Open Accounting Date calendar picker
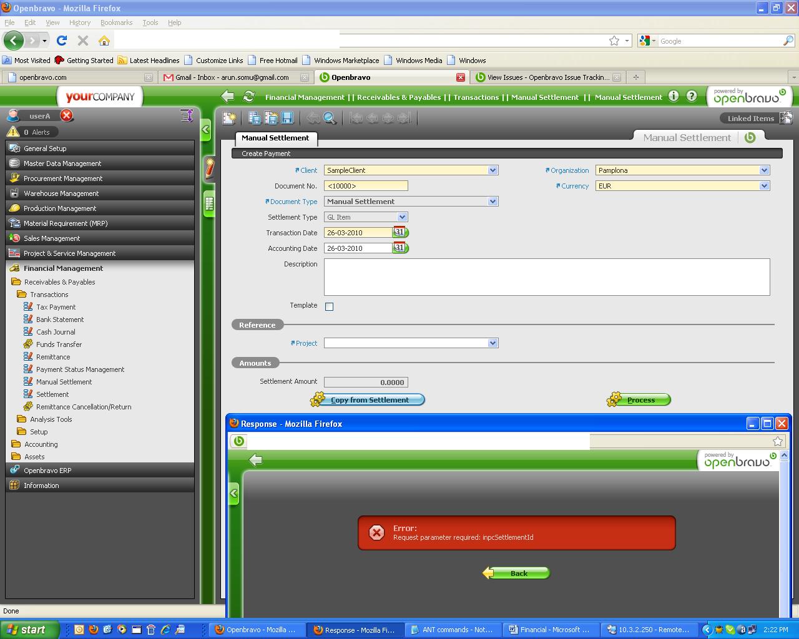799x639 pixels. tap(400, 248)
